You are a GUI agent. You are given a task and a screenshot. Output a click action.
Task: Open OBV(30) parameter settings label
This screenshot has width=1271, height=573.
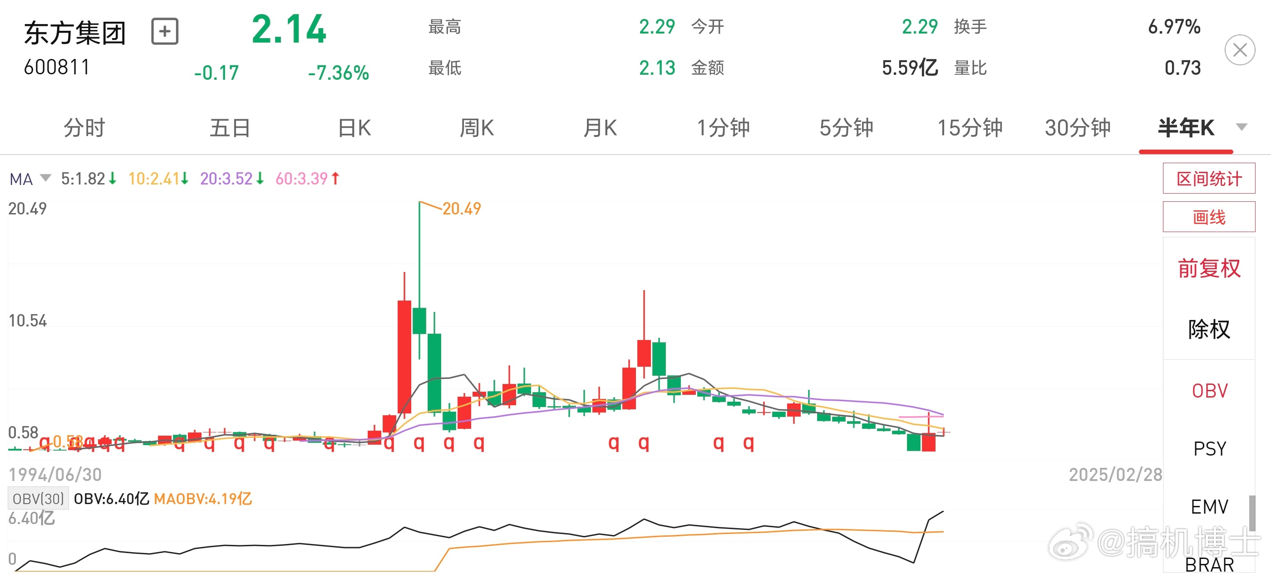(39, 499)
